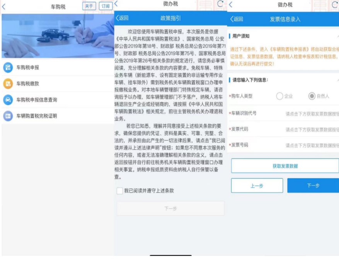The image size is (339, 259).
Task: Click the 车辆购置税完税证明 certificate icon
Action: click(8, 116)
